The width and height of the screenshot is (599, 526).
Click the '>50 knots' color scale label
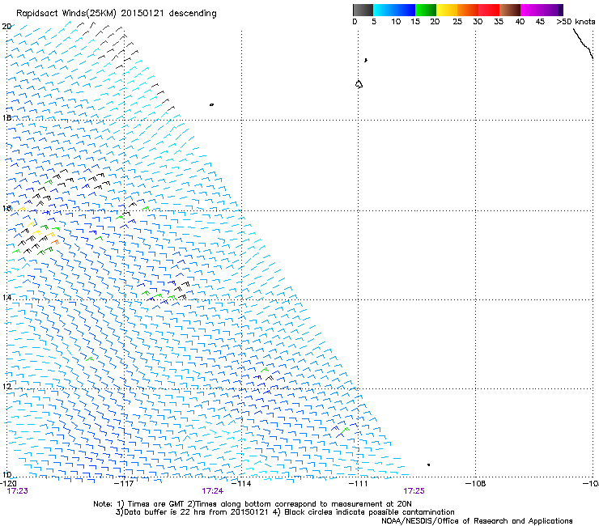pos(576,22)
